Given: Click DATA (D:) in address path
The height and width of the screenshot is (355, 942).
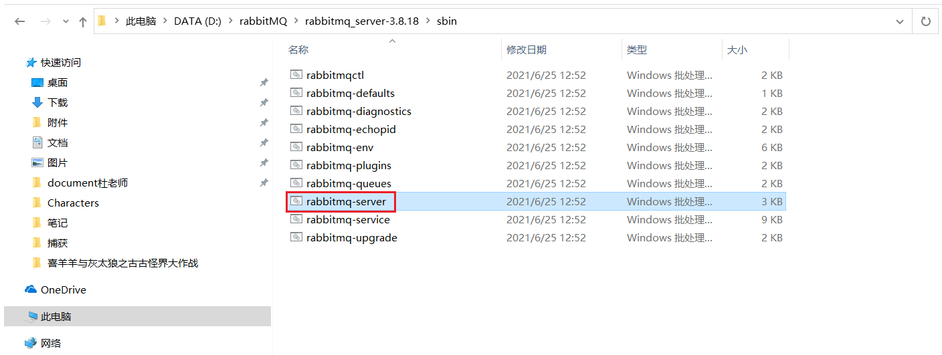Looking at the screenshot, I should (x=198, y=21).
